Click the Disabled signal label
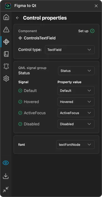The width and height of the screenshot is (102, 197). pyautogui.click(x=32, y=124)
